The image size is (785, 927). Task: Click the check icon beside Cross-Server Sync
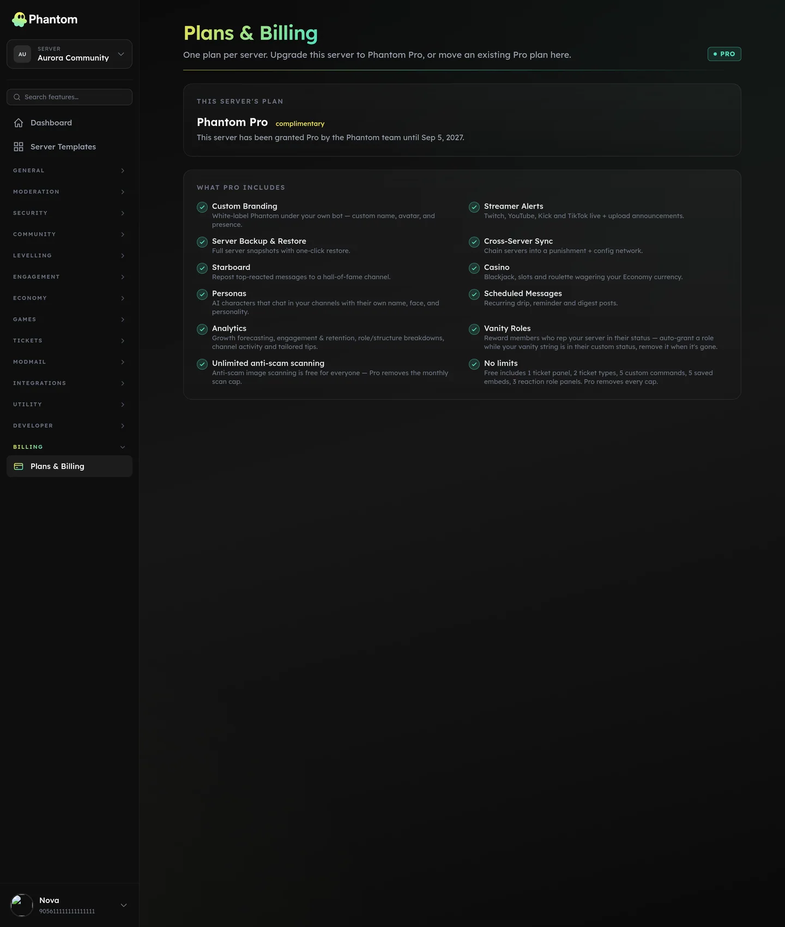point(474,242)
